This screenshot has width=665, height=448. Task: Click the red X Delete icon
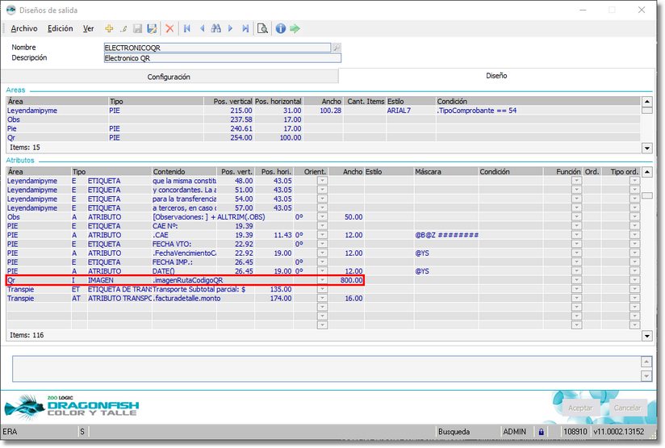(169, 28)
